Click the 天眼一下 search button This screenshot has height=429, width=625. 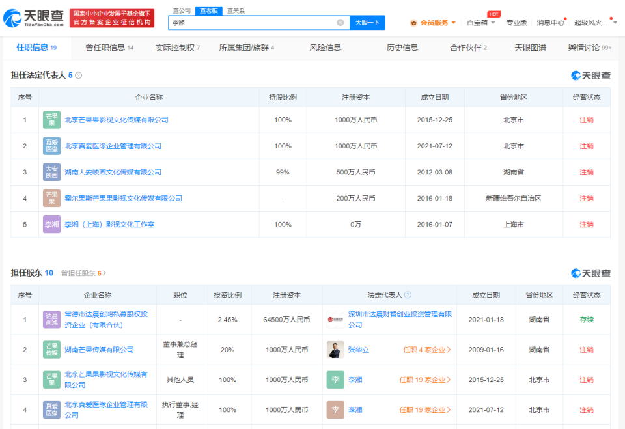click(x=367, y=22)
